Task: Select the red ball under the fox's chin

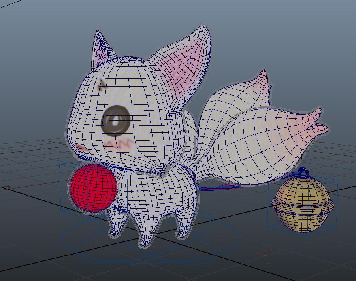Action: (x=92, y=189)
